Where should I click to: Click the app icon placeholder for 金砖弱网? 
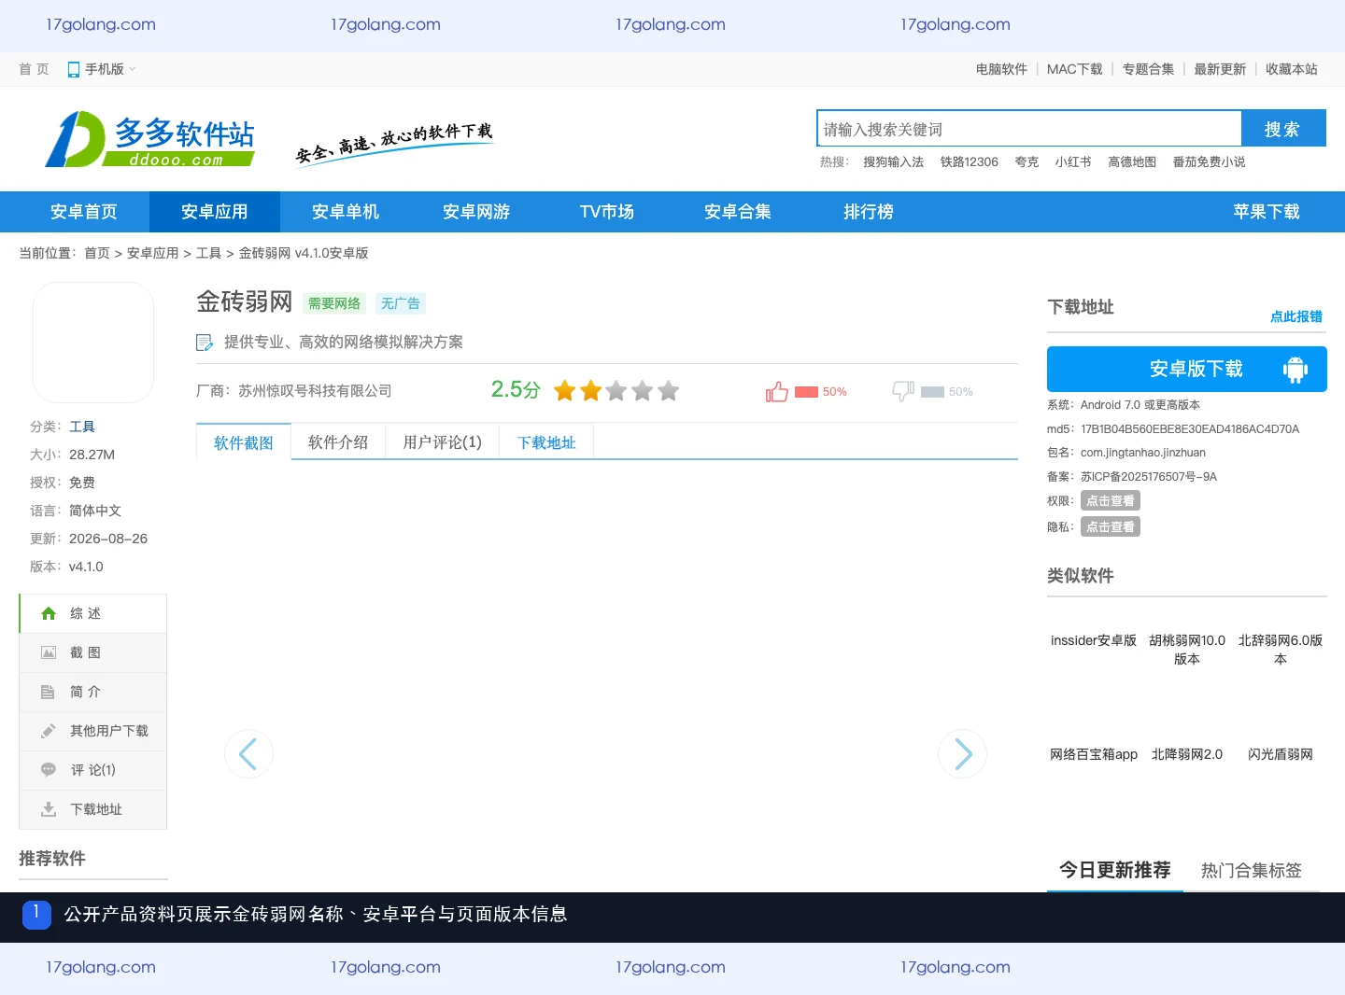click(x=93, y=343)
